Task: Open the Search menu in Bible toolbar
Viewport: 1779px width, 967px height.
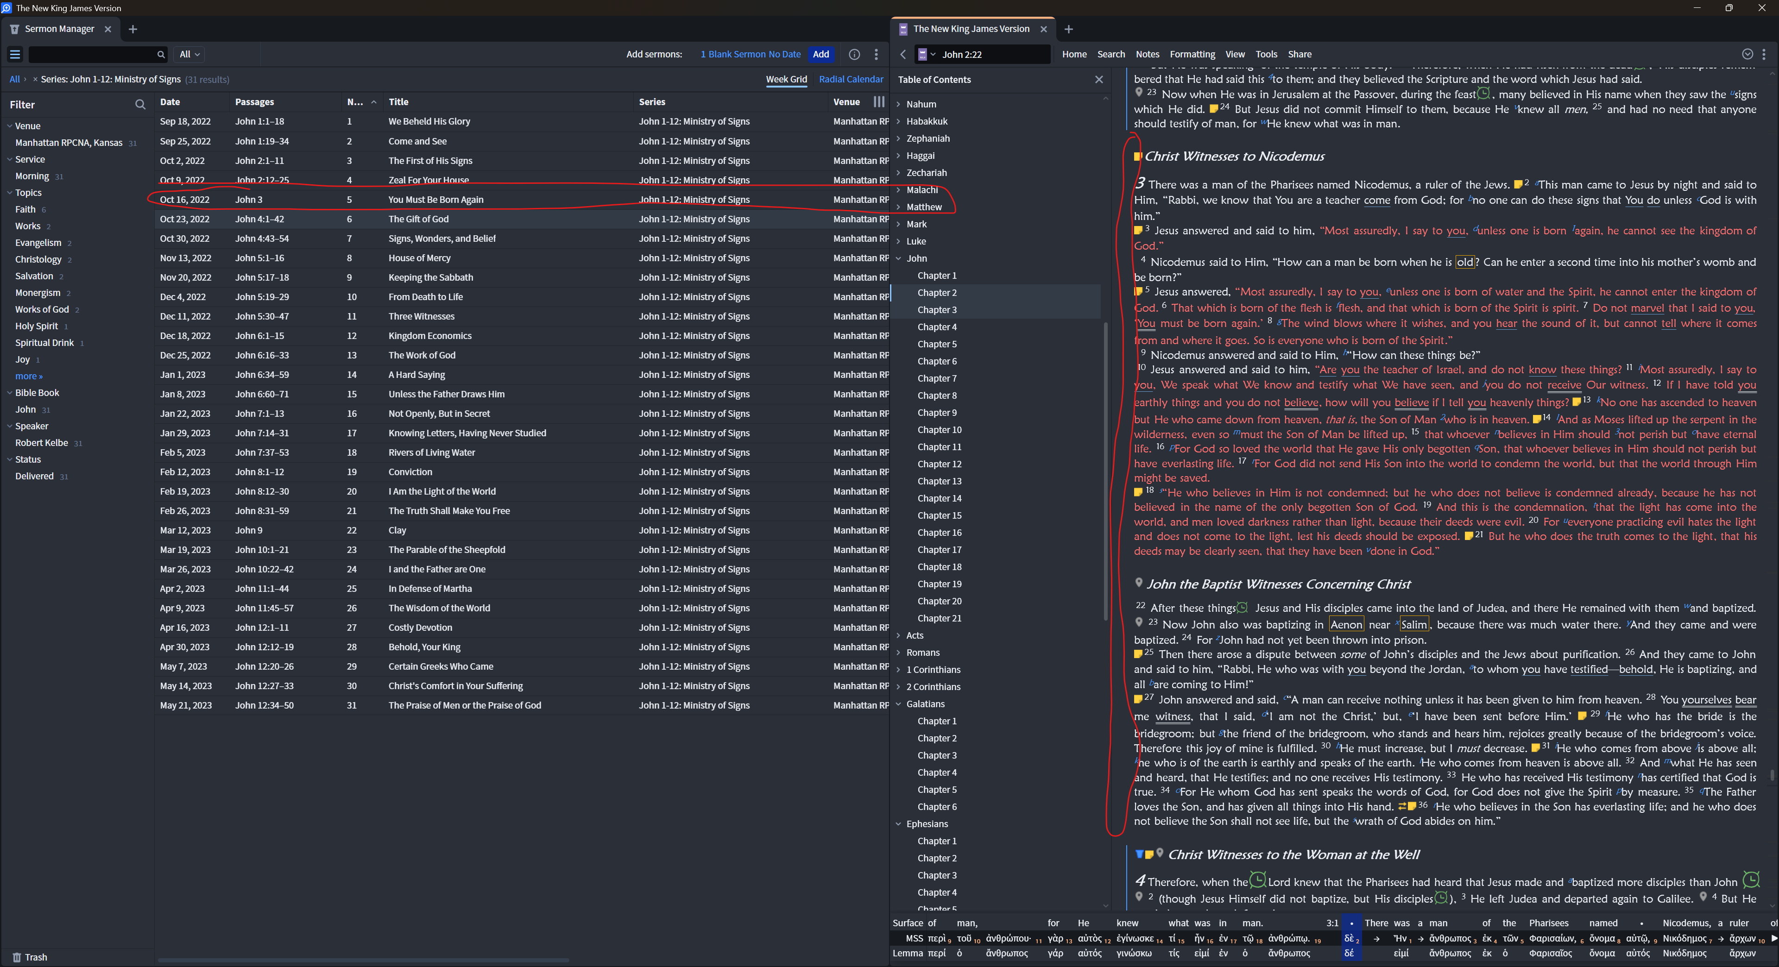Action: [x=1110, y=55]
